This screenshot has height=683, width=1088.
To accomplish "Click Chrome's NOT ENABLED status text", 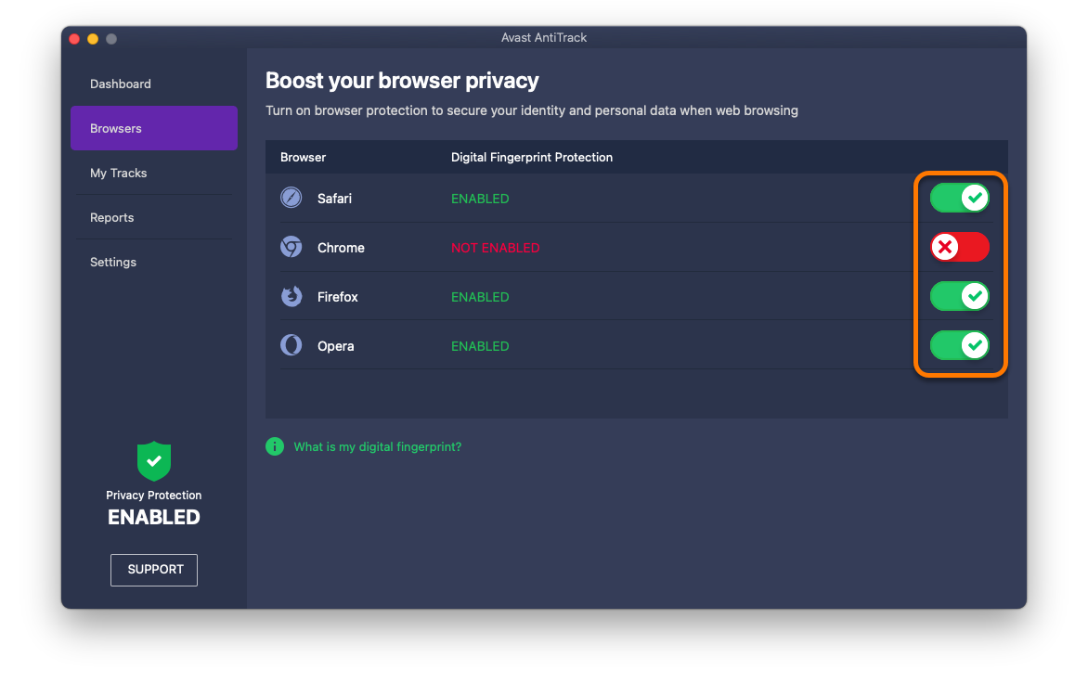I will pyautogui.click(x=496, y=248).
